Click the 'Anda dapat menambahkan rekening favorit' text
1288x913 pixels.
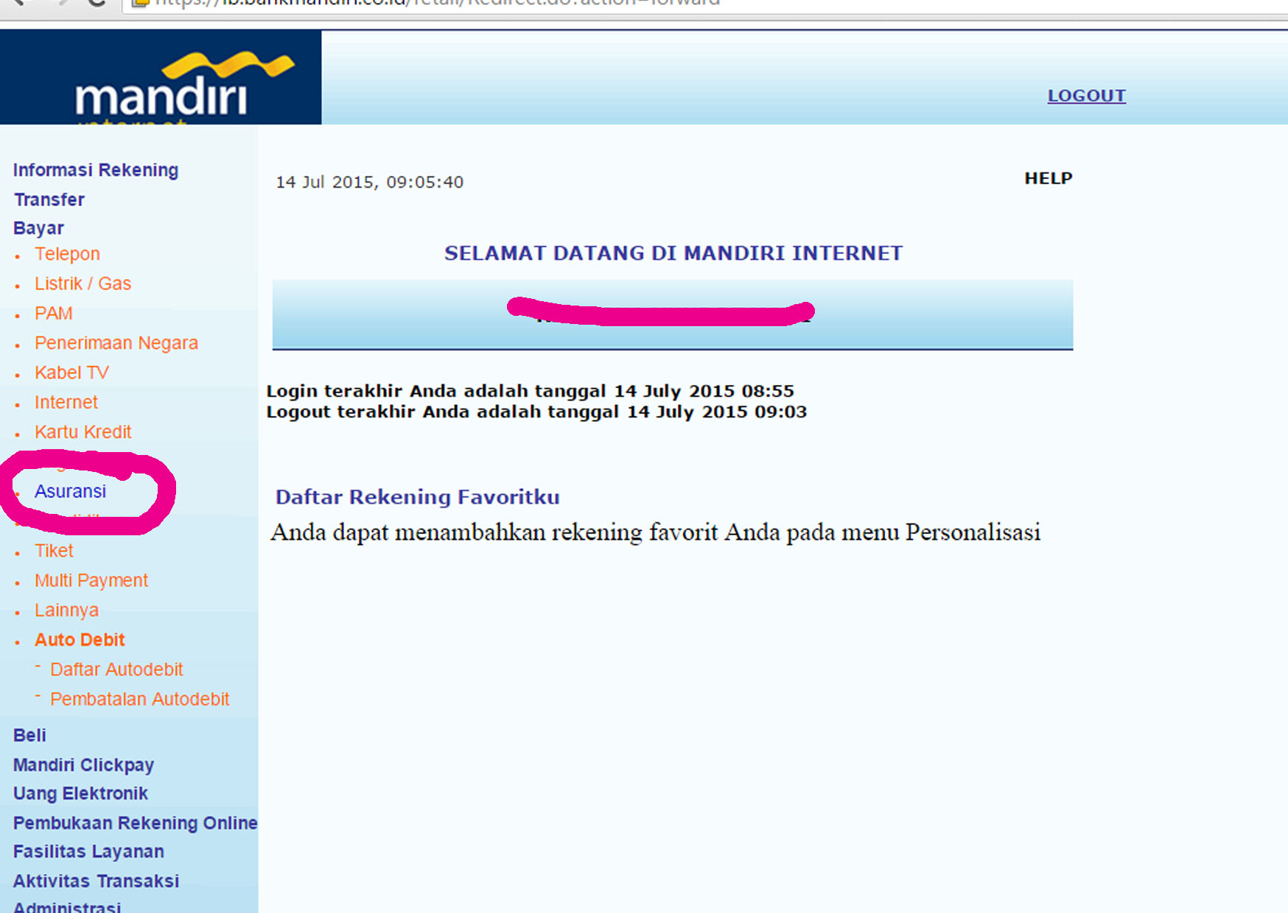click(x=655, y=532)
